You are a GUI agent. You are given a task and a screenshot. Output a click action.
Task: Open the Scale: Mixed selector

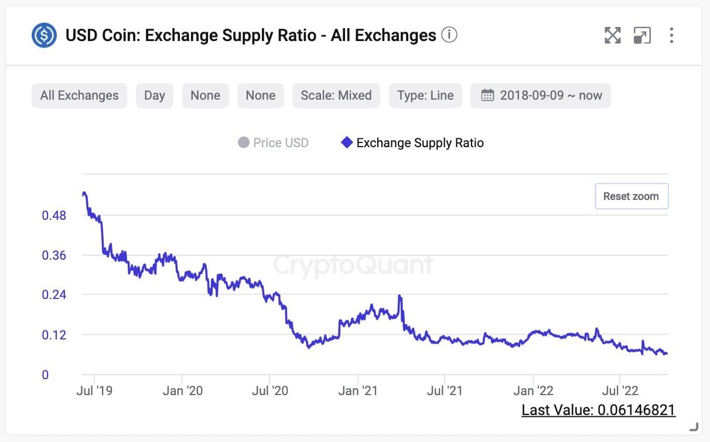click(x=336, y=95)
